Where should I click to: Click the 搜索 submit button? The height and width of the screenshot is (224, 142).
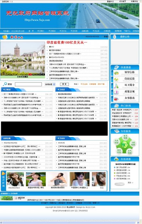click(x=64, y=84)
